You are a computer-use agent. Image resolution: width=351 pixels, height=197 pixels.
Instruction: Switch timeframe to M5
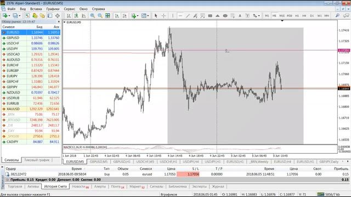coord(274,16)
